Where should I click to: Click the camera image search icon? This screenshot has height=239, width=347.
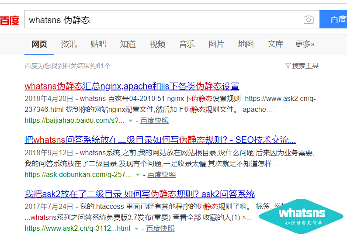(x=309, y=20)
